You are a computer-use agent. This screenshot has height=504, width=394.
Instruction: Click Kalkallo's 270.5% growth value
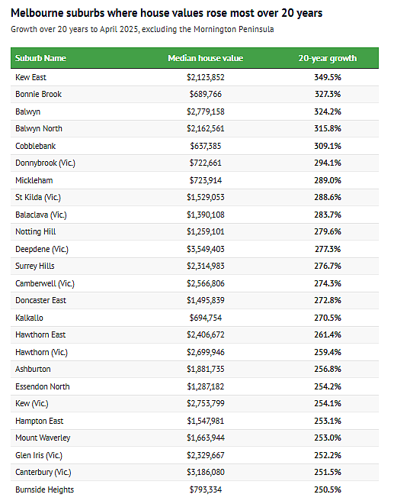[328, 318]
